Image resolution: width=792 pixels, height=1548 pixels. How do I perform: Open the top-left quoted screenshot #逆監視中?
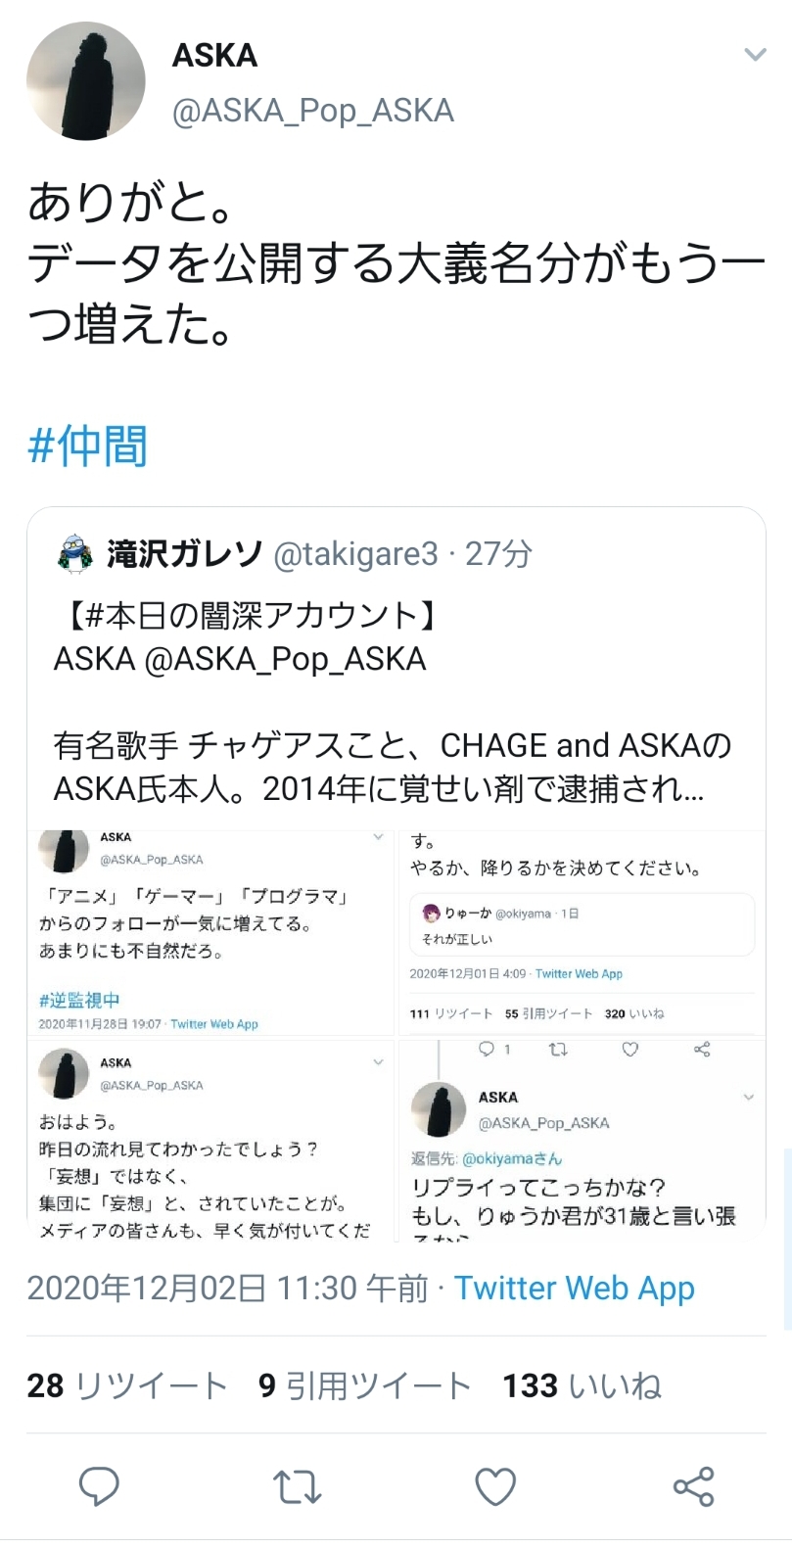pos(210,934)
